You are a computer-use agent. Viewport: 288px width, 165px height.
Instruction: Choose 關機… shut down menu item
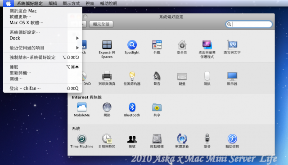43,79
